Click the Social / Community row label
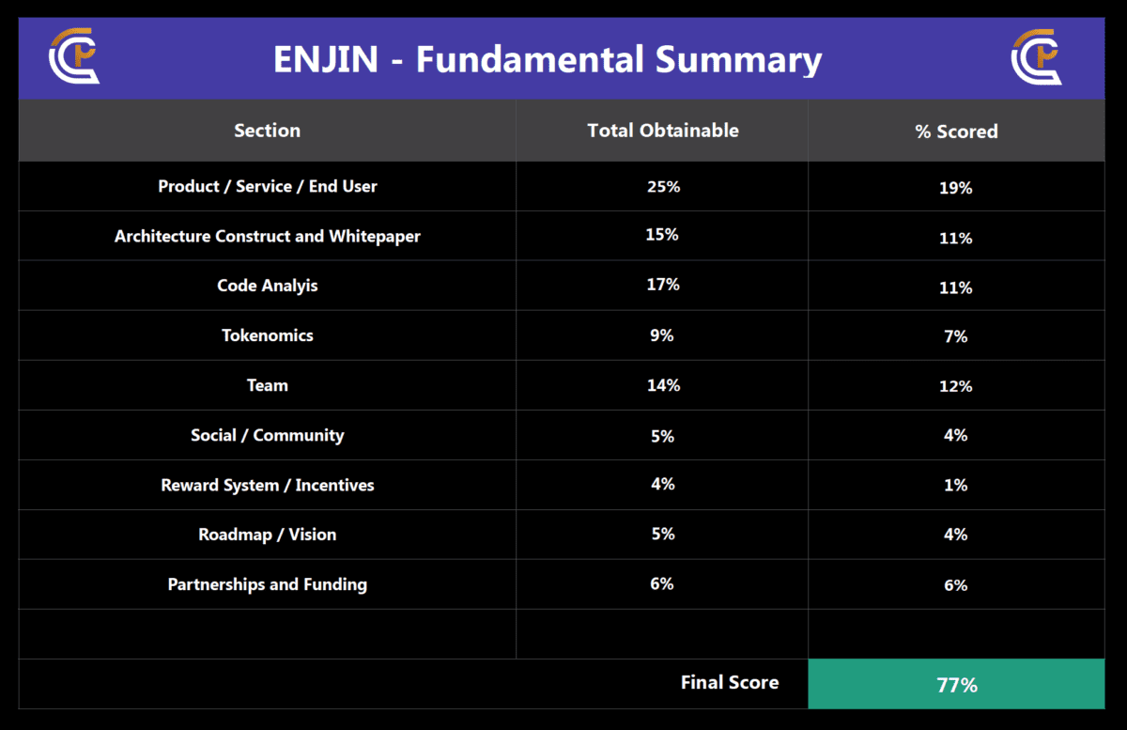Screen dimensions: 1127x730 click(267, 435)
